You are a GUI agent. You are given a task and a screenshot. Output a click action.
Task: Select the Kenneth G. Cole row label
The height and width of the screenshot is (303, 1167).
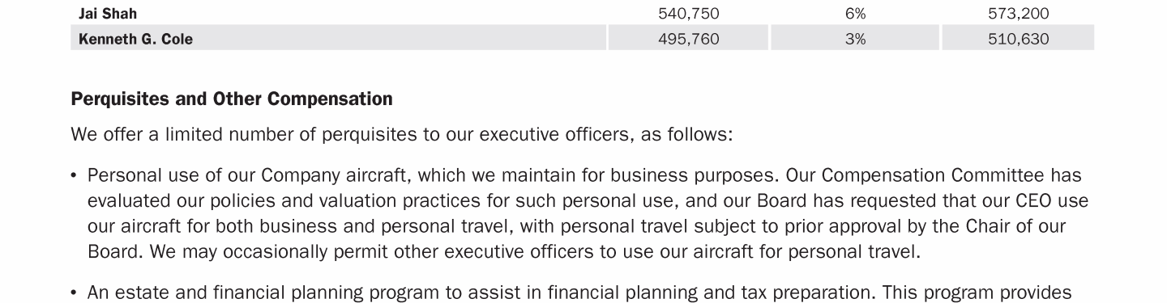click(x=135, y=39)
